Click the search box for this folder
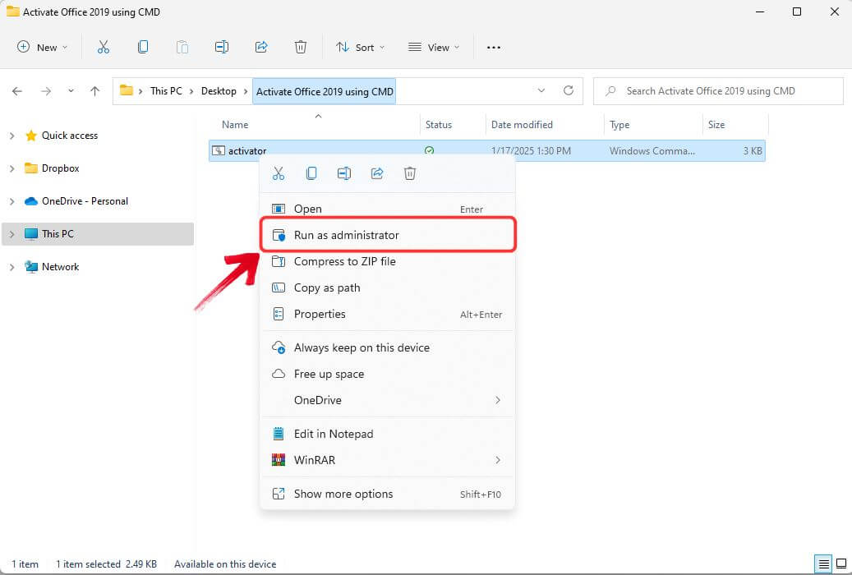 (x=718, y=90)
